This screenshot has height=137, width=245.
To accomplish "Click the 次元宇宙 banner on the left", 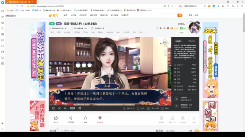I will click(x=37, y=60).
